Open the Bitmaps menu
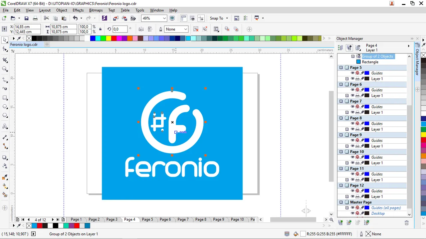Screen dimensions: 426x239 click(x=96, y=10)
